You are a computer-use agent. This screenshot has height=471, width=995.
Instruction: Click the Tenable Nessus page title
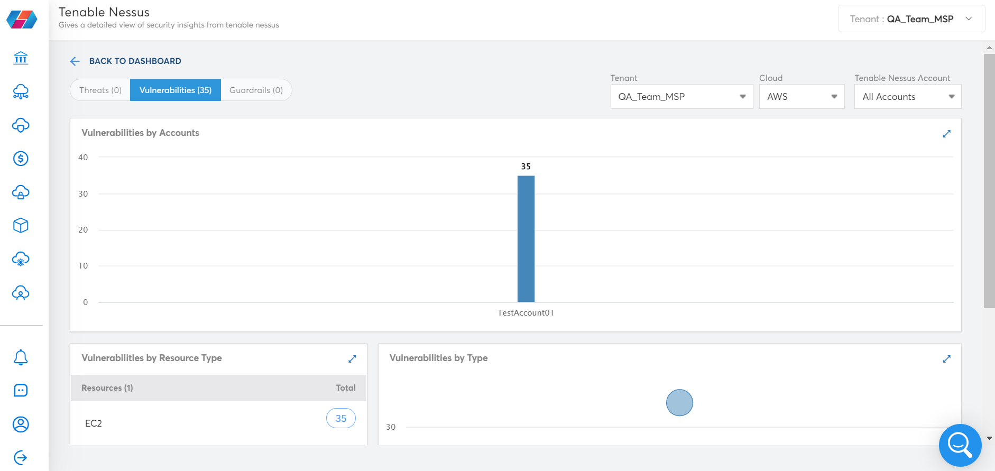click(104, 12)
